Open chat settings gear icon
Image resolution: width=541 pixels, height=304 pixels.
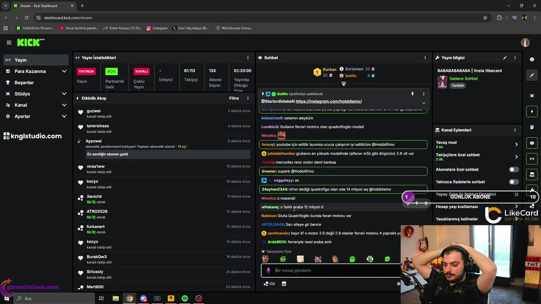(398, 284)
